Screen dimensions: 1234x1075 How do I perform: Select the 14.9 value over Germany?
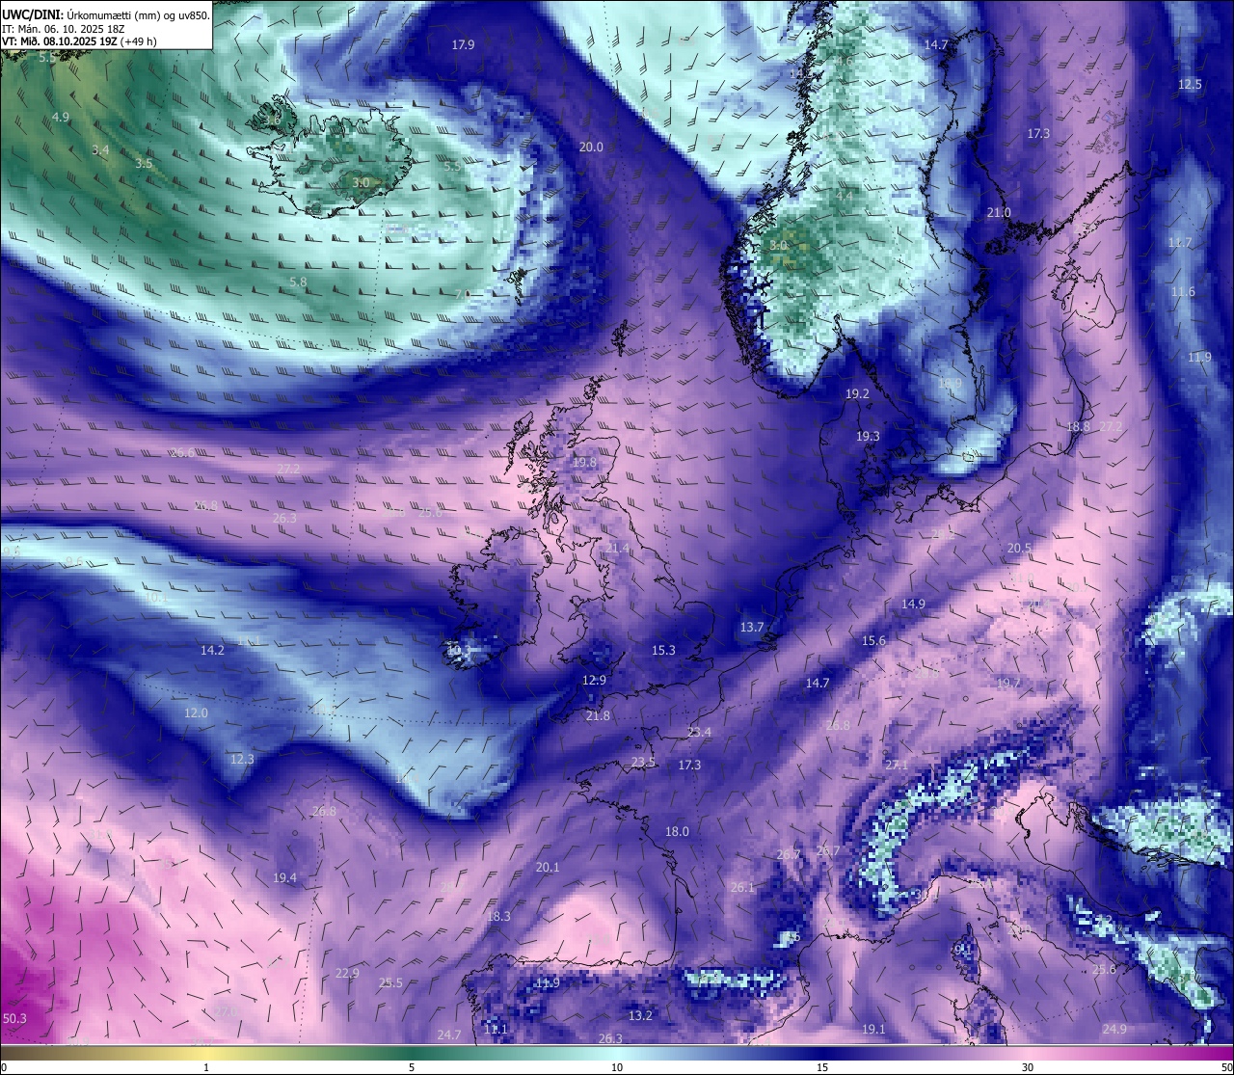pos(913,604)
